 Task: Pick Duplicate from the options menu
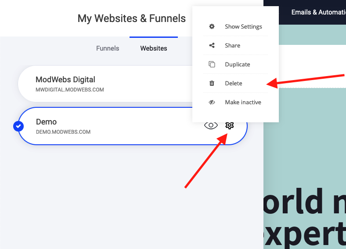[237, 64]
